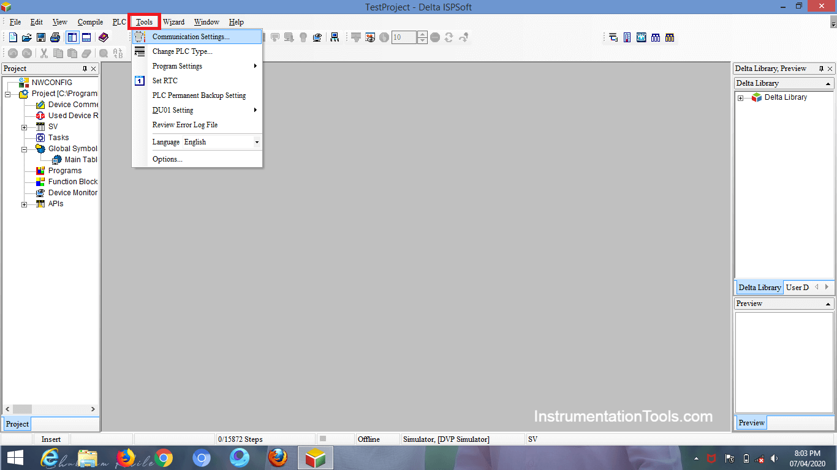The height and width of the screenshot is (470, 837).
Task: Select the Project tab at panel bottom
Action: [x=17, y=424]
